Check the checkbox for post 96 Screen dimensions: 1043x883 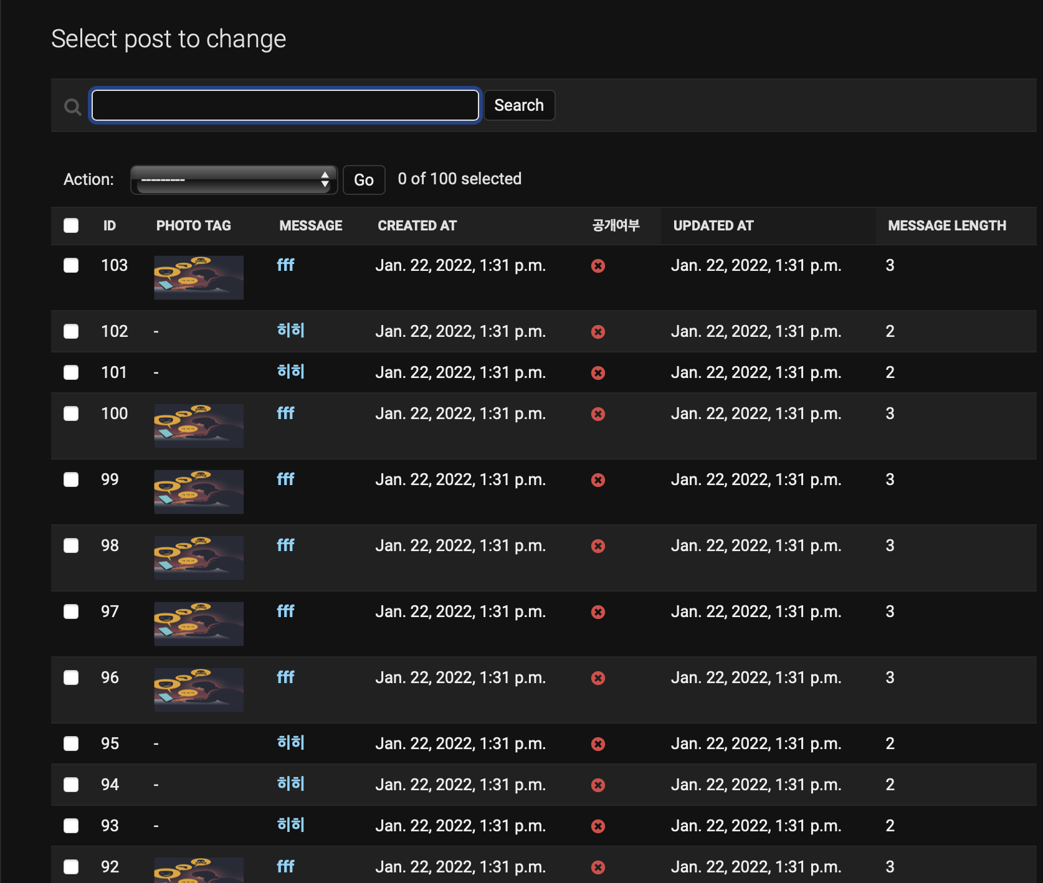(71, 678)
